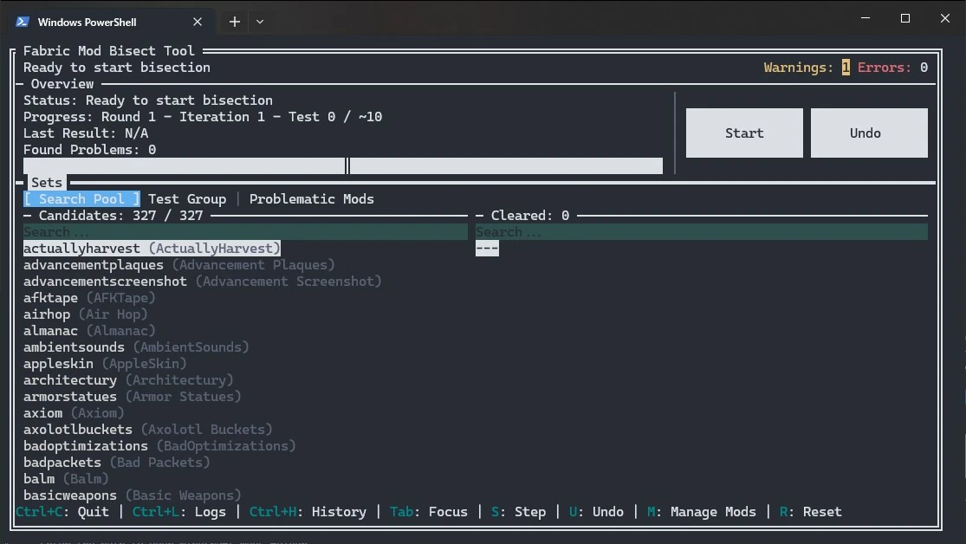Click the PowerShell icon in the tab
Screen dimensions: 966x544
(x=23, y=22)
